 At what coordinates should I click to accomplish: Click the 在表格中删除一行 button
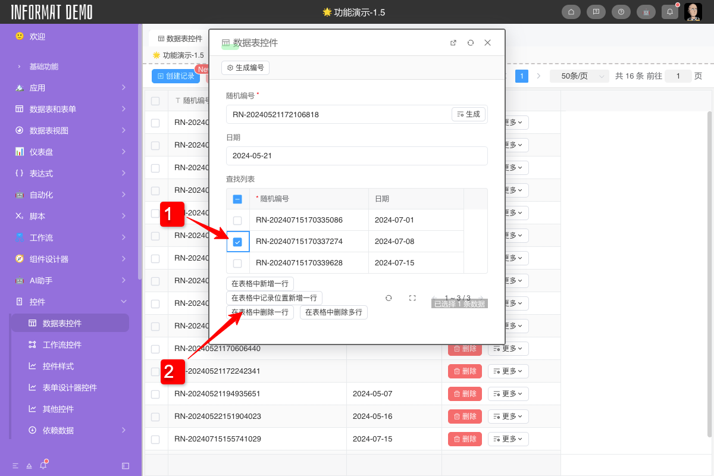click(x=260, y=312)
